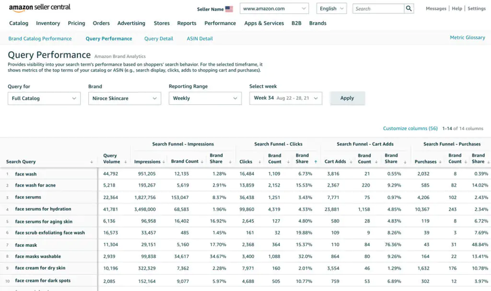Open the B2B menu
Image resolution: width=491 pixels, height=291 pixels.
pos(296,23)
